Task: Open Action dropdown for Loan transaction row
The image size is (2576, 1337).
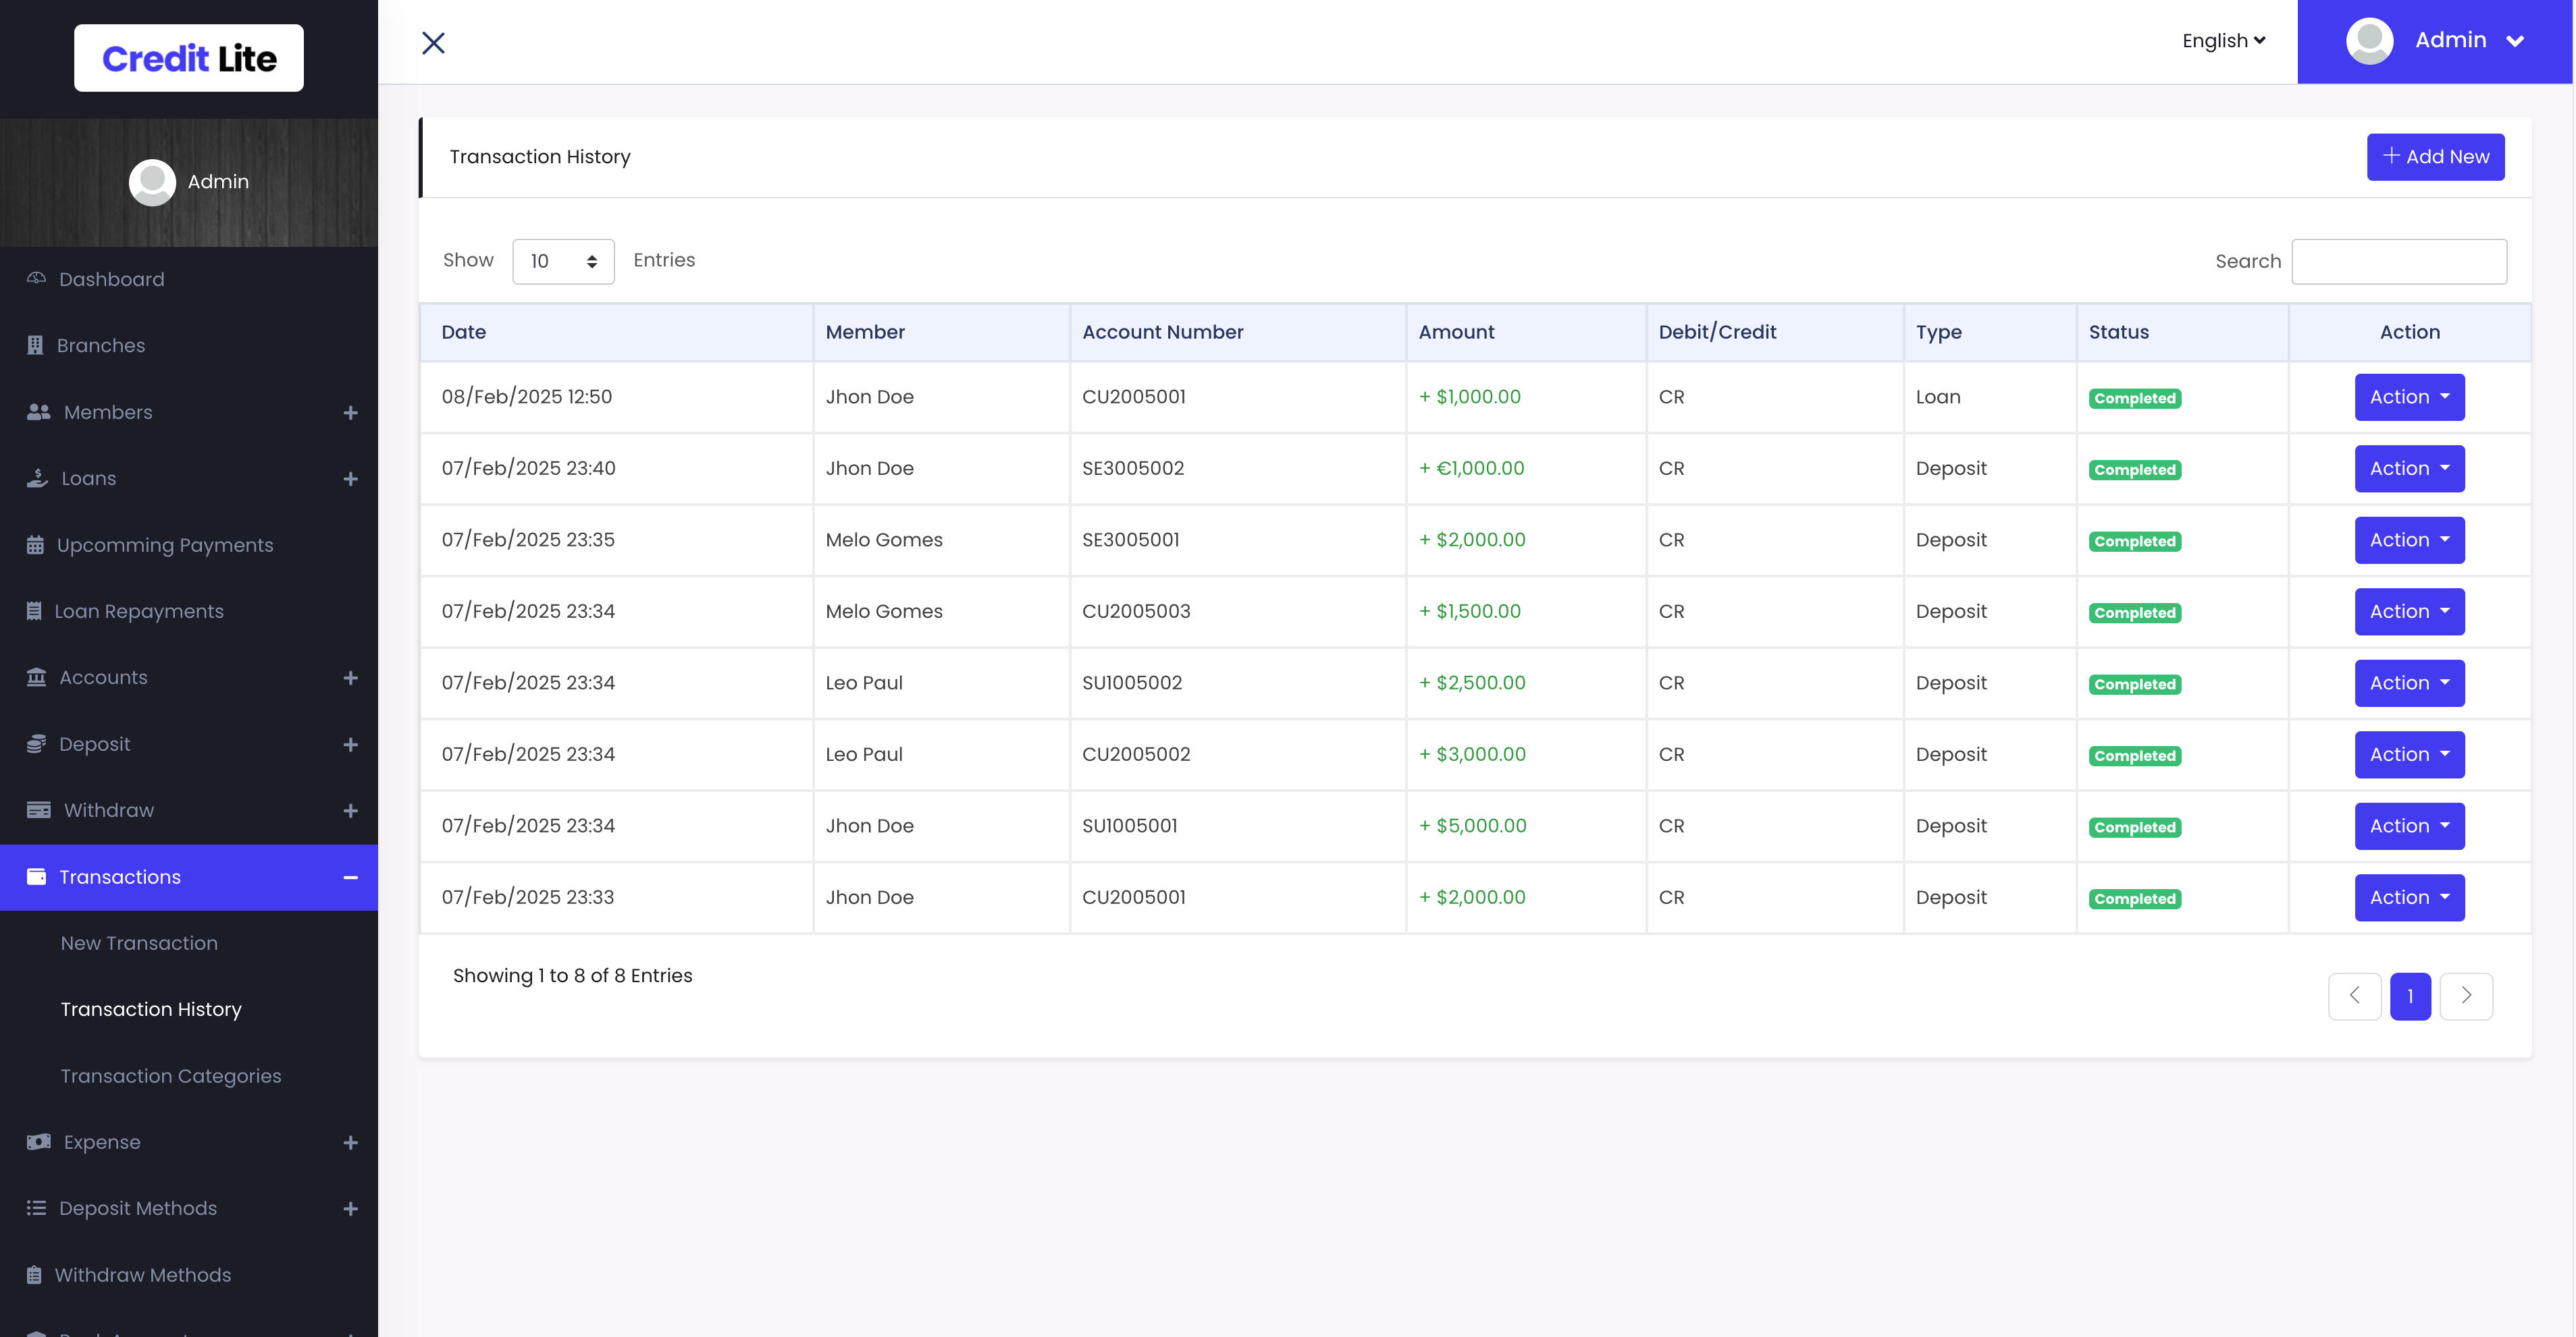Action: pos(2408,397)
